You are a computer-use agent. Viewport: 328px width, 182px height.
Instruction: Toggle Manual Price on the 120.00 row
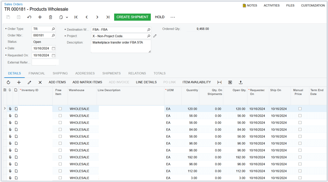tap(300, 109)
